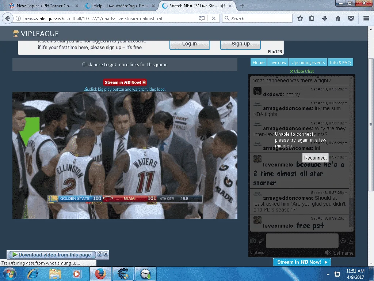
Task: Go back using the browser back arrow
Action: pyautogui.click(x=8, y=18)
